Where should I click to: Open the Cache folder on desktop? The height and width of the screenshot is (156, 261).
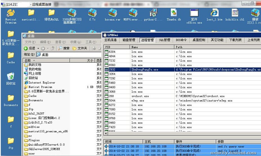(11, 58)
